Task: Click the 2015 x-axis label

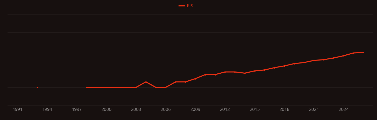Action: point(255,110)
